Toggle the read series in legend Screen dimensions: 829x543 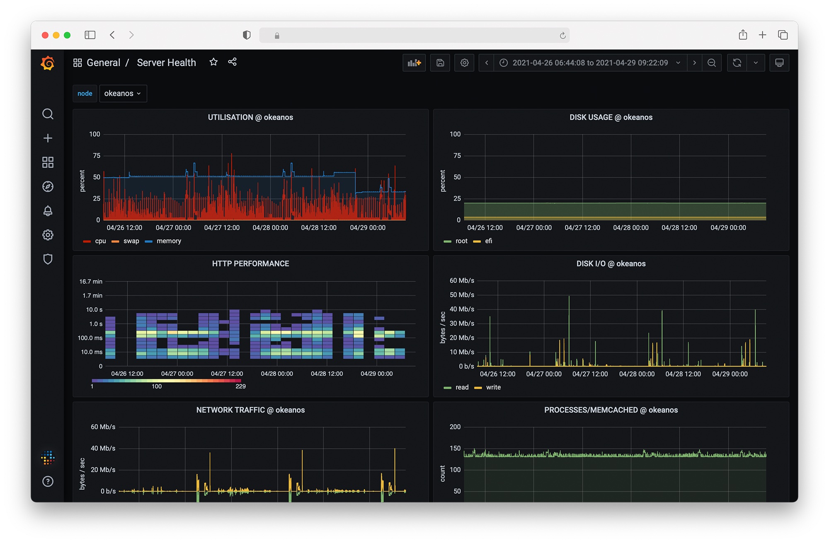click(462, 387)
